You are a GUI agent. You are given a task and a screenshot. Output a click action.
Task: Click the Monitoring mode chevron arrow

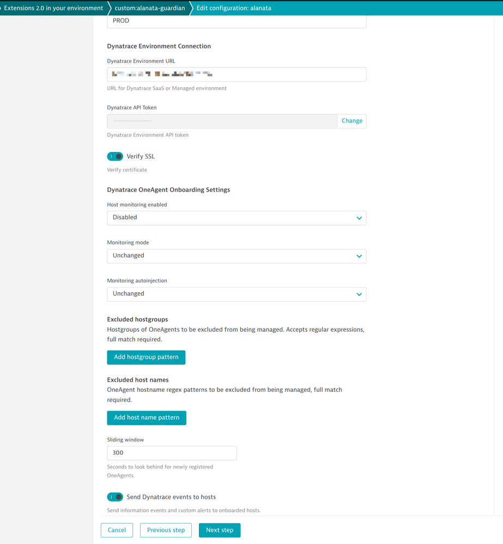(359, 256)
